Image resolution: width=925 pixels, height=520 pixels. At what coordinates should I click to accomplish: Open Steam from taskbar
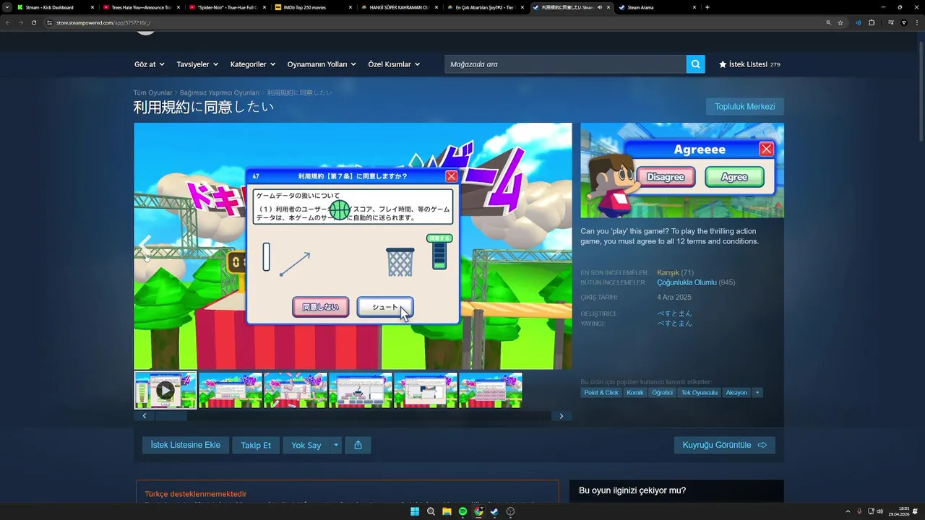(x=494, y=511)
